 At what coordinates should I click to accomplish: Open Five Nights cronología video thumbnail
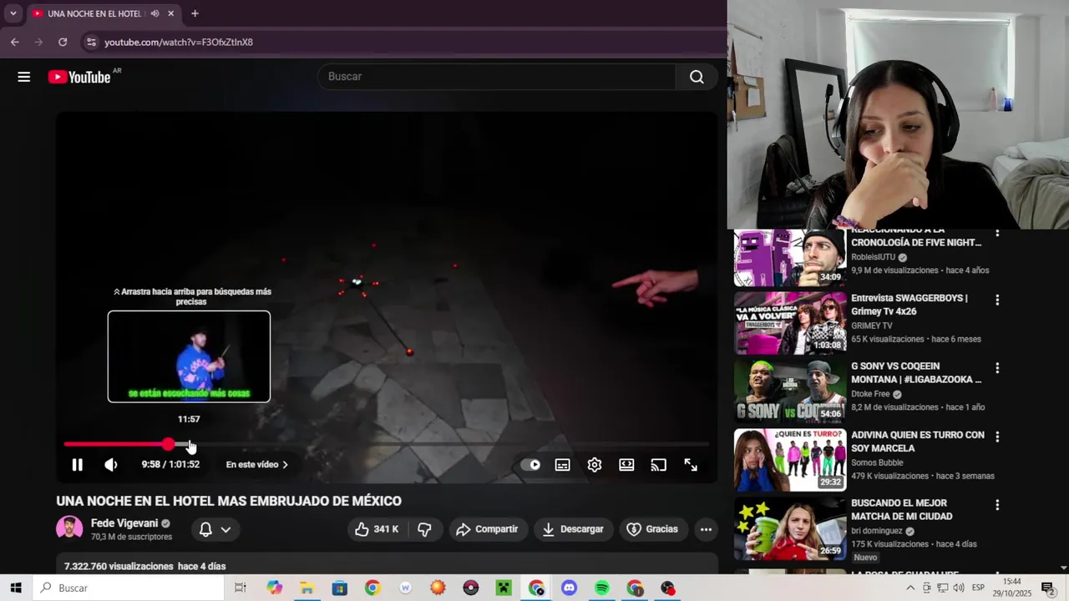coord(790,258)
